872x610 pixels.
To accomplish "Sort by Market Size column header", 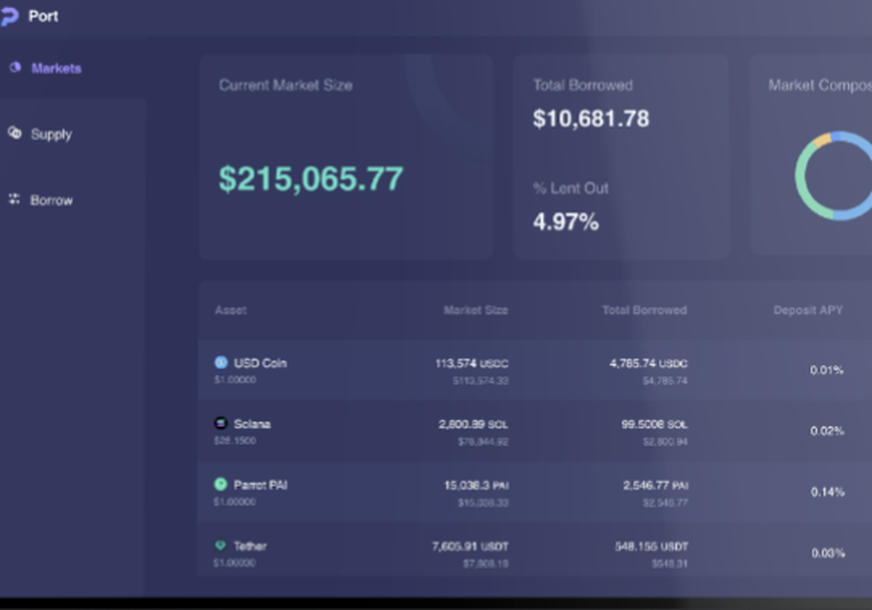I will pos(475,310).
